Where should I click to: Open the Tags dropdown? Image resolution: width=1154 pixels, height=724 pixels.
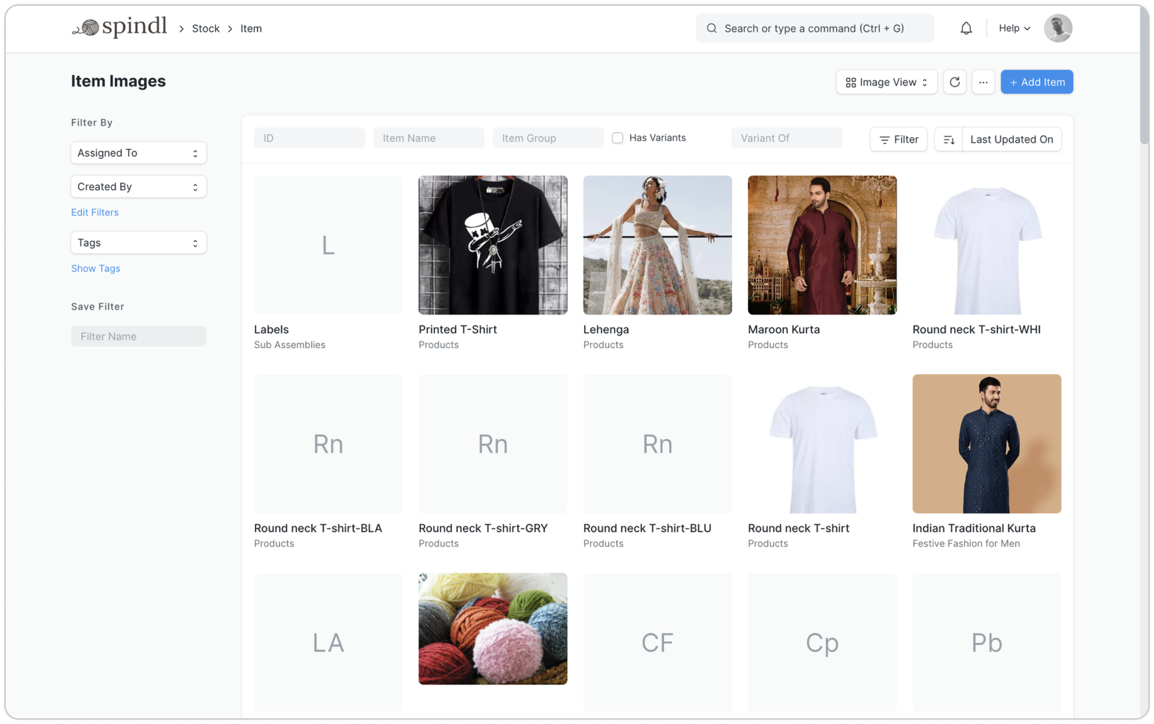click(138, 242)
